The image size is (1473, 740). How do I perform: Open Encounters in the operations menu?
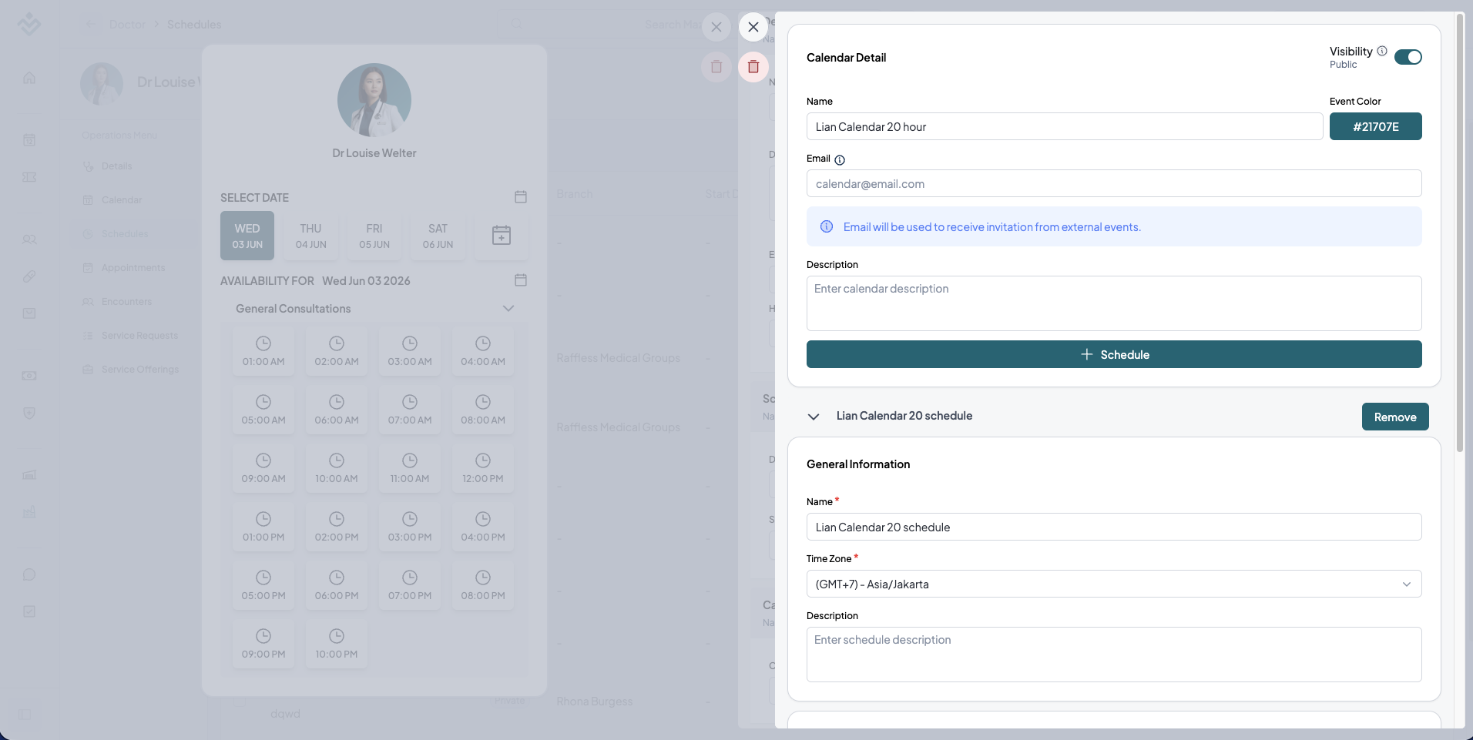[x=126, y=302]
